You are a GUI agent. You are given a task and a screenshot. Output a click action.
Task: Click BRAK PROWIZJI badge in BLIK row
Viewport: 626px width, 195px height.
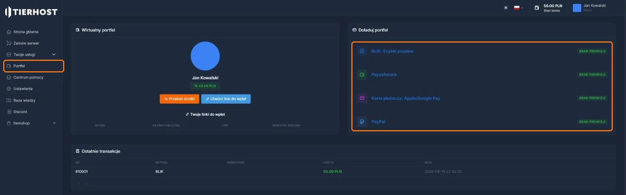(x=592, y=51)
